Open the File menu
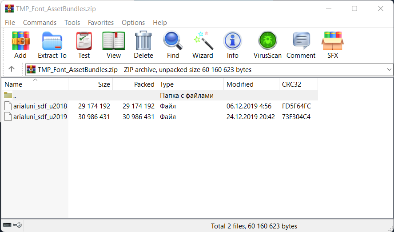 (10, 23)
